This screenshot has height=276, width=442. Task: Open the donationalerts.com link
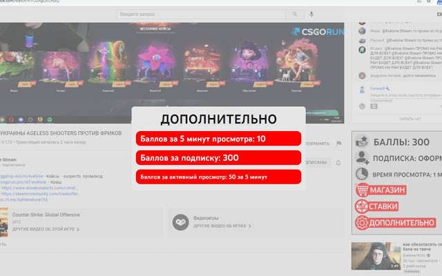(40, 188)
